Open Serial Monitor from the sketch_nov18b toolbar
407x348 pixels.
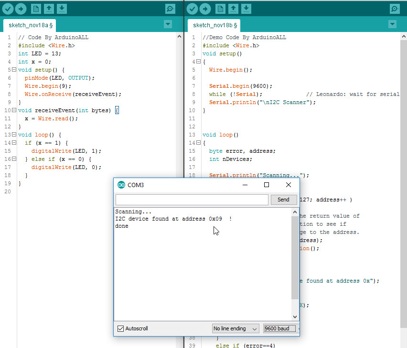pos(395,9)
